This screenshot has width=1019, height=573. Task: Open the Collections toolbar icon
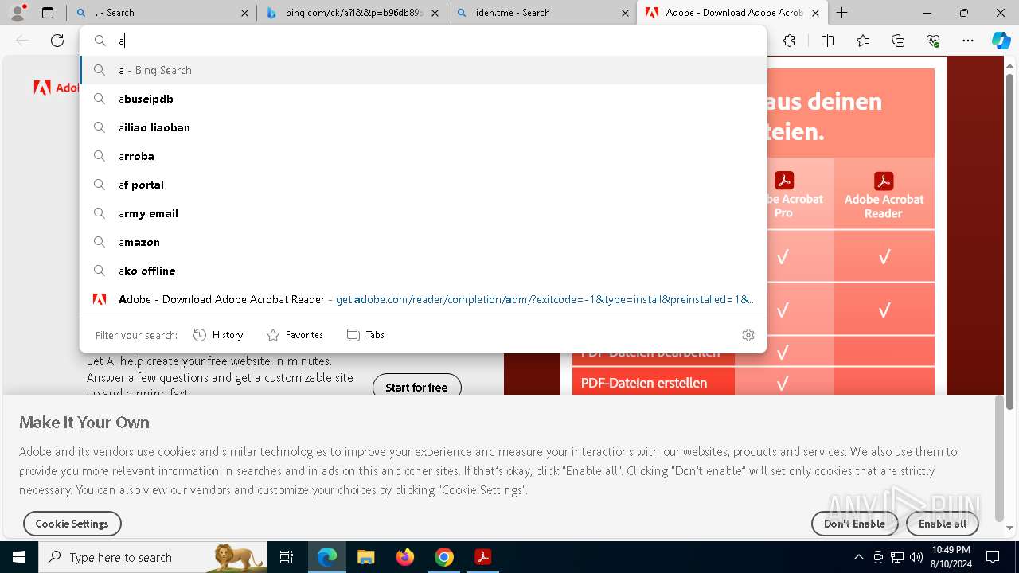[898, 41]
